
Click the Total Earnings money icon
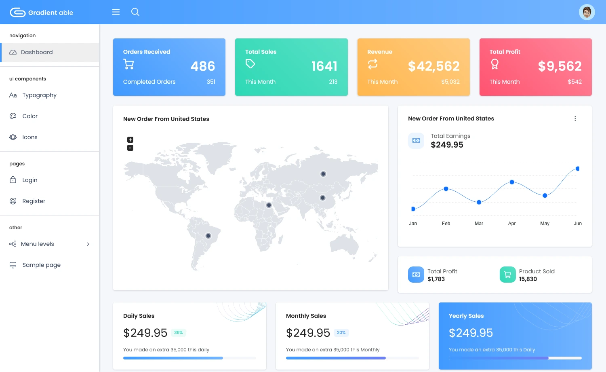416,141
